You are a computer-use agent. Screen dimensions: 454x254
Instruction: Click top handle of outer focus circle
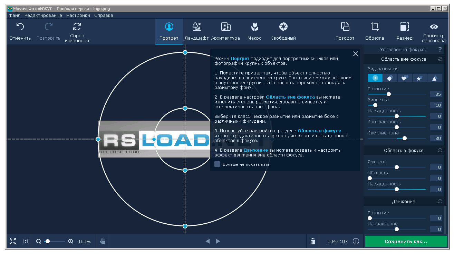[x=185, y=52]
